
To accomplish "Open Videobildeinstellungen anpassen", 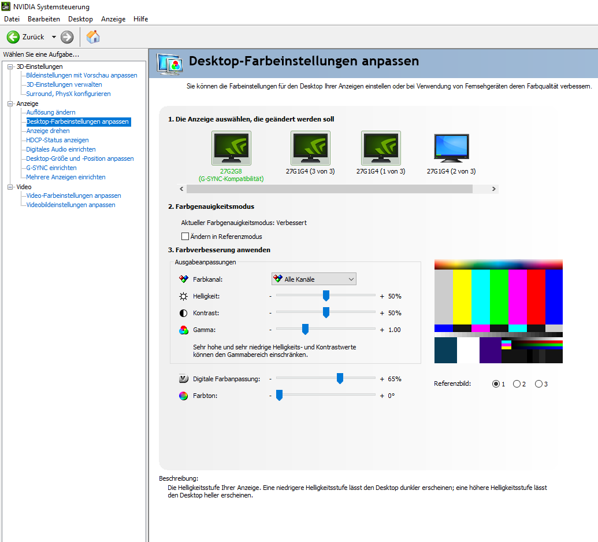I will tap(70, 205).
